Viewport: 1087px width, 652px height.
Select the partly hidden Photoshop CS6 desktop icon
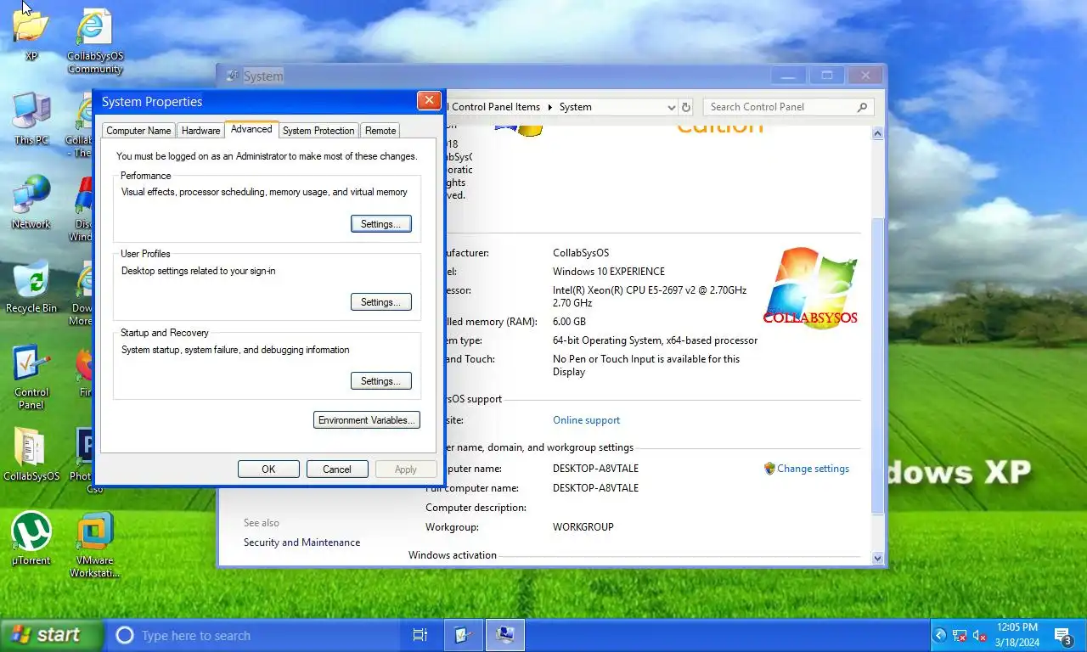click(83, 460)
